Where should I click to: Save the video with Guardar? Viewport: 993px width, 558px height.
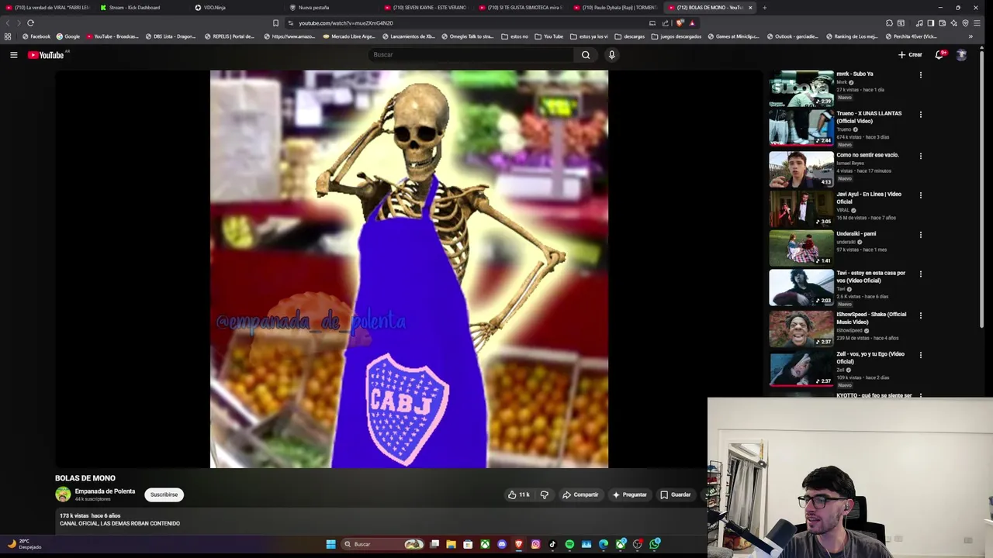tap(675, 494)
